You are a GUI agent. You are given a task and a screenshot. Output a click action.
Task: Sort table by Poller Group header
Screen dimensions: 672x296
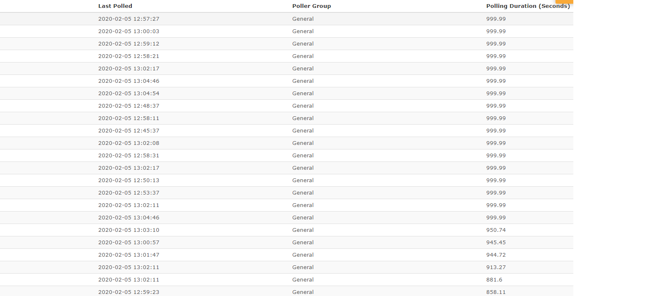click(311, 6)
